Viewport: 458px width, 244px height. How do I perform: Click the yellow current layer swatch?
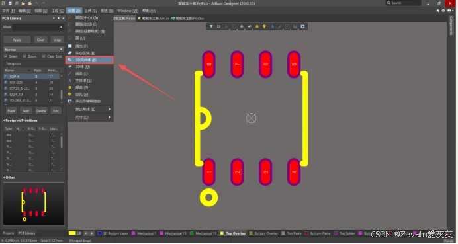click(x=72, y=233)
